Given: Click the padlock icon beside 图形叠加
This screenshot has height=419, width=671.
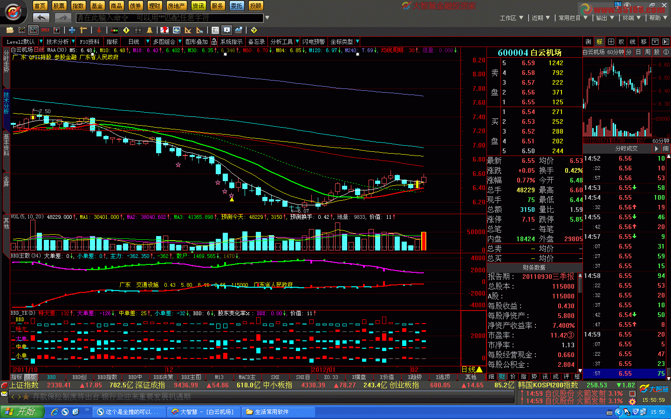Looking at the screenshot, I should point(214,42).
